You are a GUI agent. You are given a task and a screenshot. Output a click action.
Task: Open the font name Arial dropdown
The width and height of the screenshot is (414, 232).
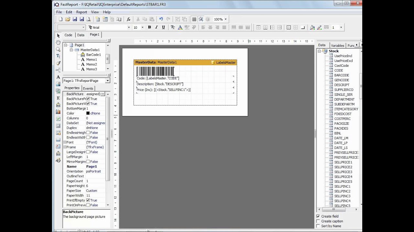129,28
